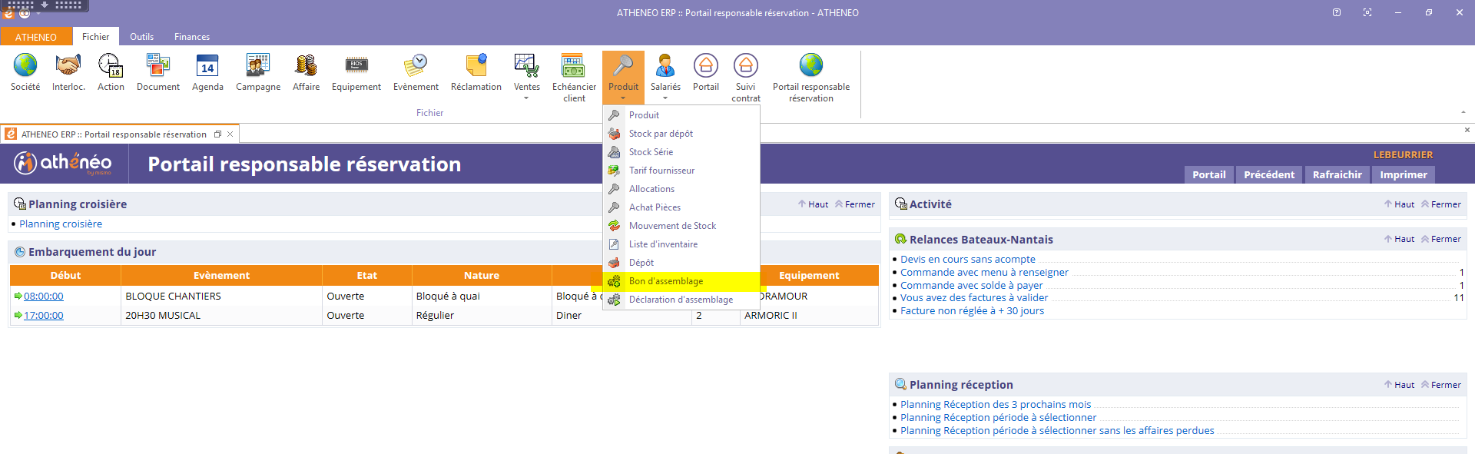Open the ATHENEO application tab
This screenshot has height=454, width=1475.
tap(36, 37)
